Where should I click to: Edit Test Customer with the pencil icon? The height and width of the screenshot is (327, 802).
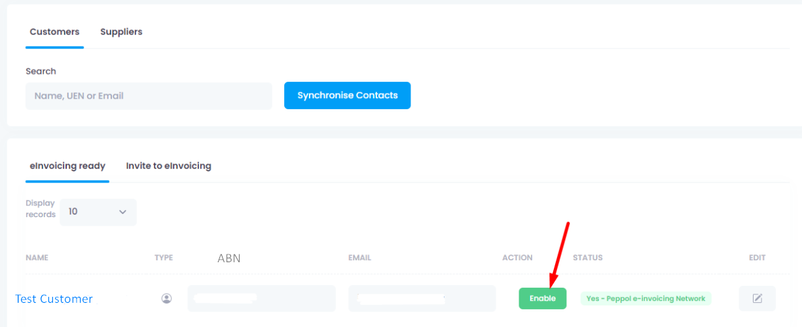tap(757, 298)
